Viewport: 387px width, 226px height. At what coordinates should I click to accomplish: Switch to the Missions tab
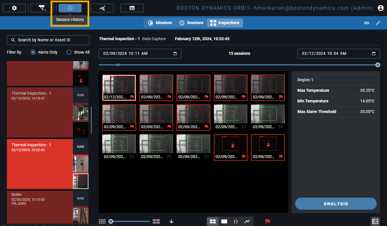click(160, 23)
